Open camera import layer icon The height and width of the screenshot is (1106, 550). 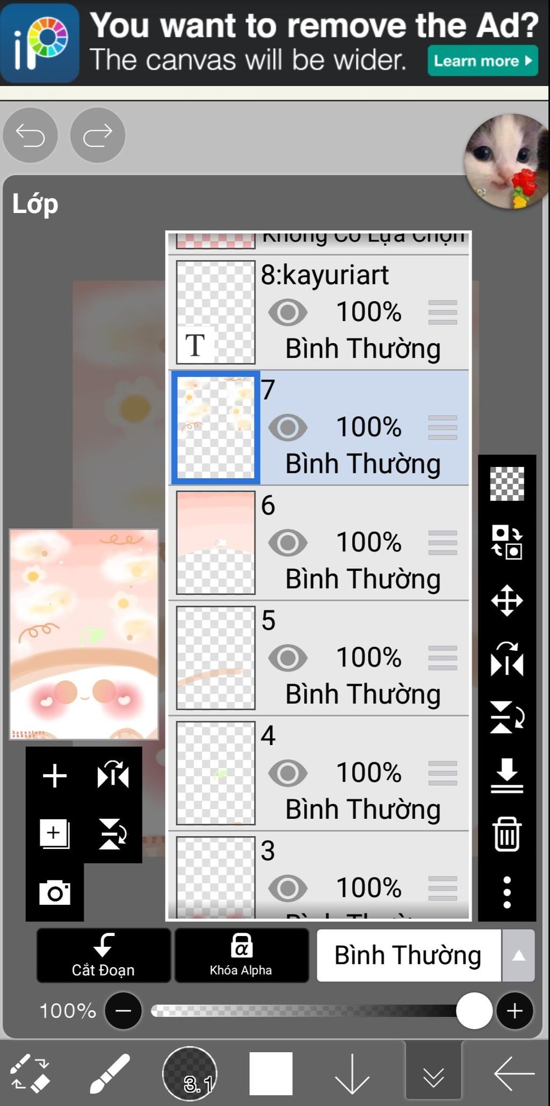[55, 892]
